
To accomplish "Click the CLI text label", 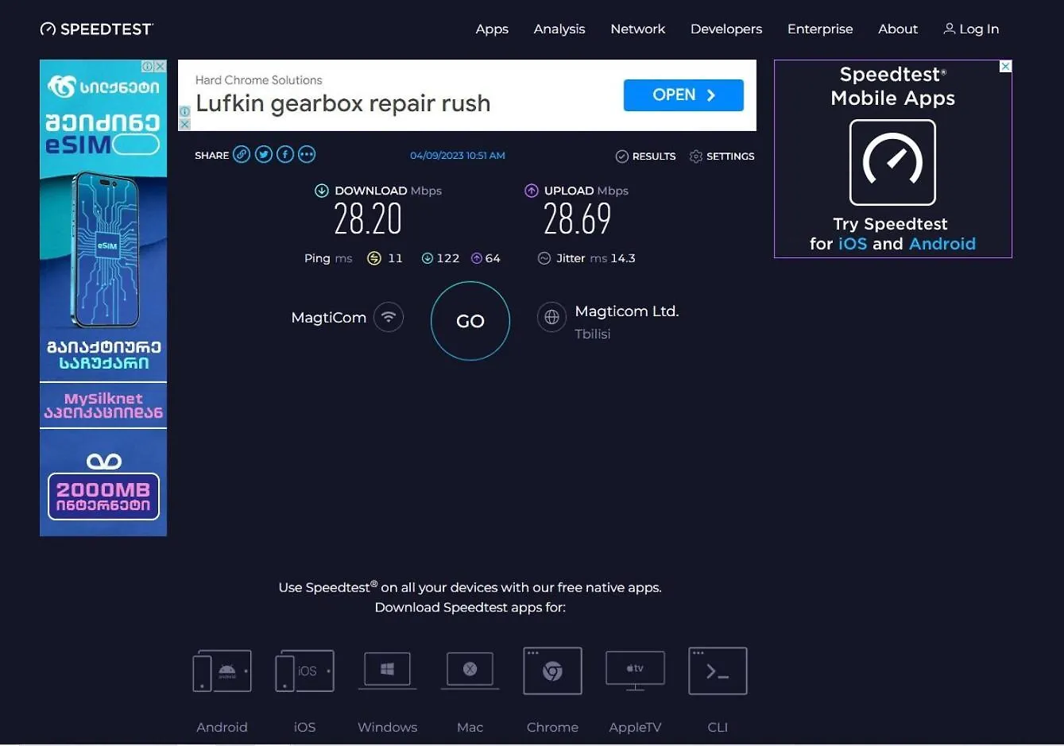I will click(718, 727).
